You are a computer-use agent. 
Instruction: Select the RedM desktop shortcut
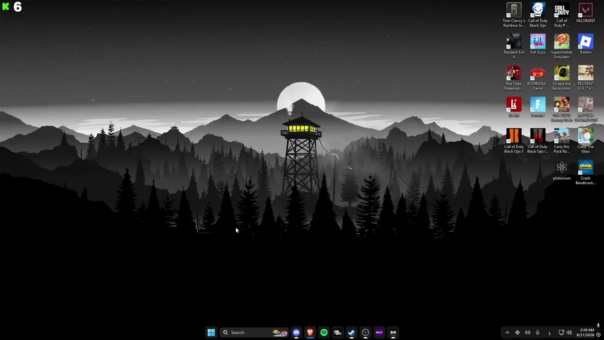click(x=514, y=107)
